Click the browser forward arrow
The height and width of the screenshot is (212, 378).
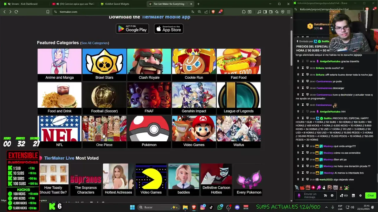pyautogui.click(x=10, y=12)
